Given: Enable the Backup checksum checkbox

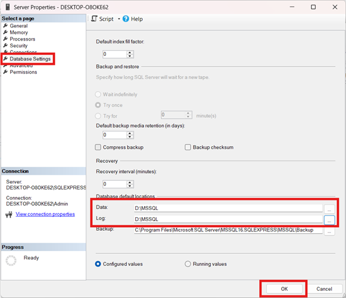Looking at the screenshot, I should (188, 147).
